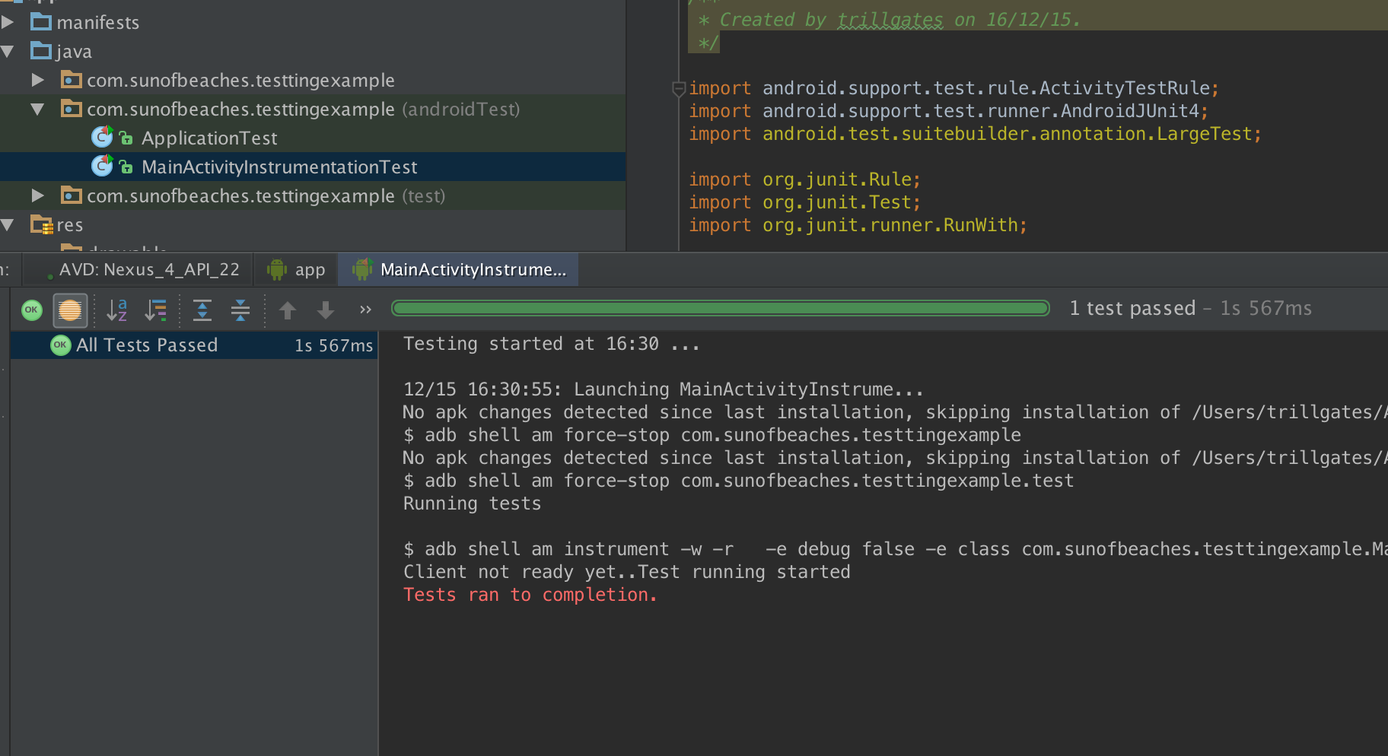Click the 'Running tests' console line
Image resolution: width=1388 pixels, height=756 pixels.
[x=472, y=503]
